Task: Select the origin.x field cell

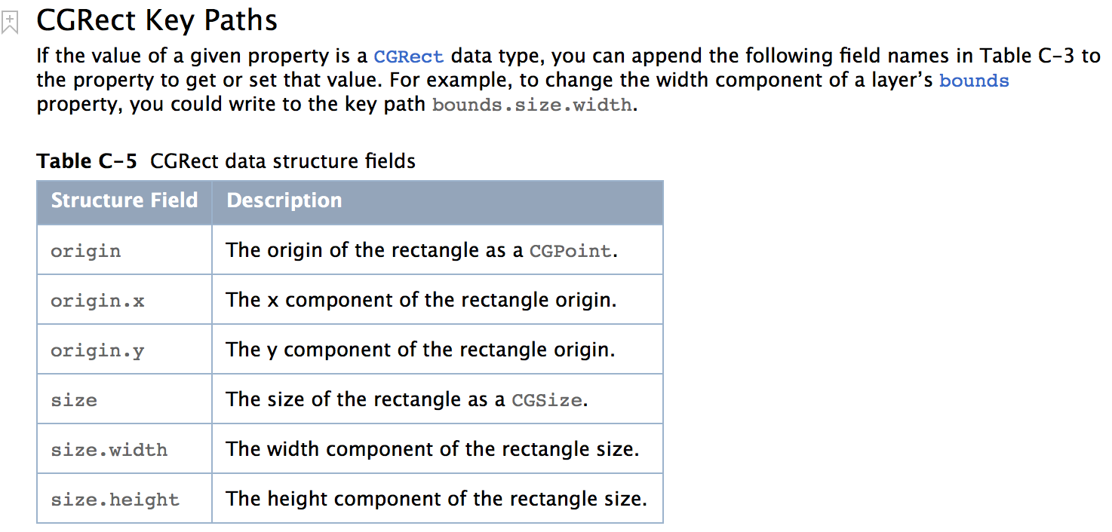Action: click(x=97, y=301)
